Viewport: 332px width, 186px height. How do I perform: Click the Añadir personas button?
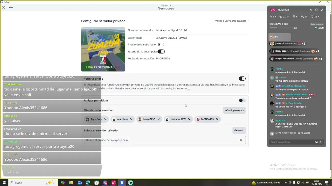coord(234,110)
